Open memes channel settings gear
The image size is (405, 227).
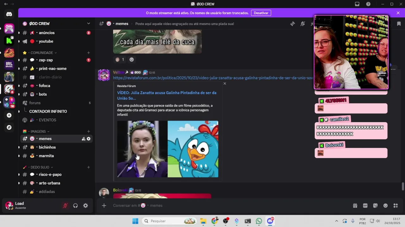89,139
